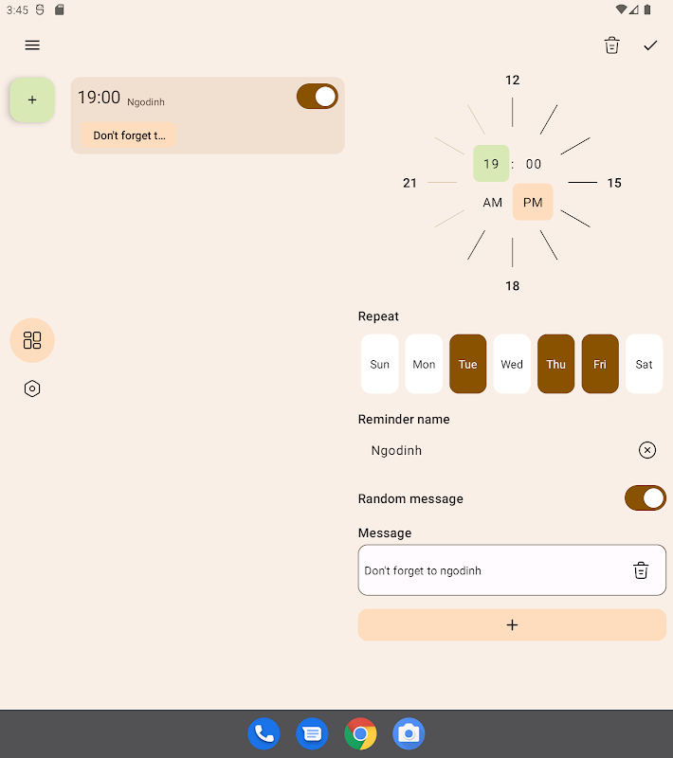The width and height of the screenshot is (673, 758).
Task: Disable the Random message switch
Action: click(x=645, y=498)
